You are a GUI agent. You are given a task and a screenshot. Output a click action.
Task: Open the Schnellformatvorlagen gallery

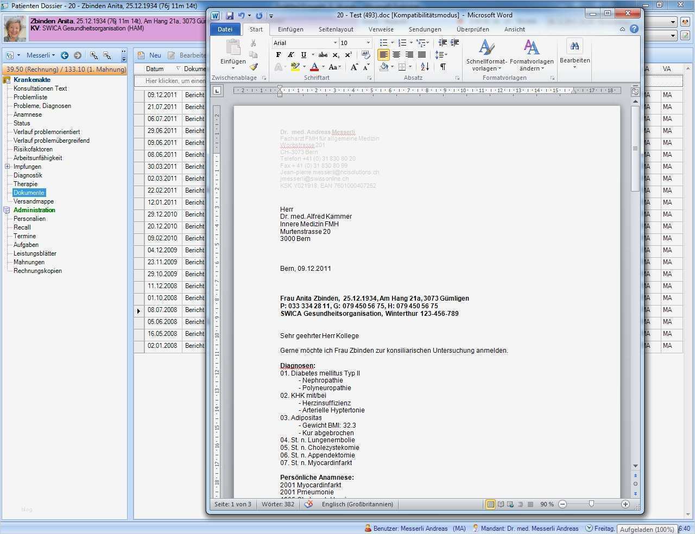click(x=486, y=55)
